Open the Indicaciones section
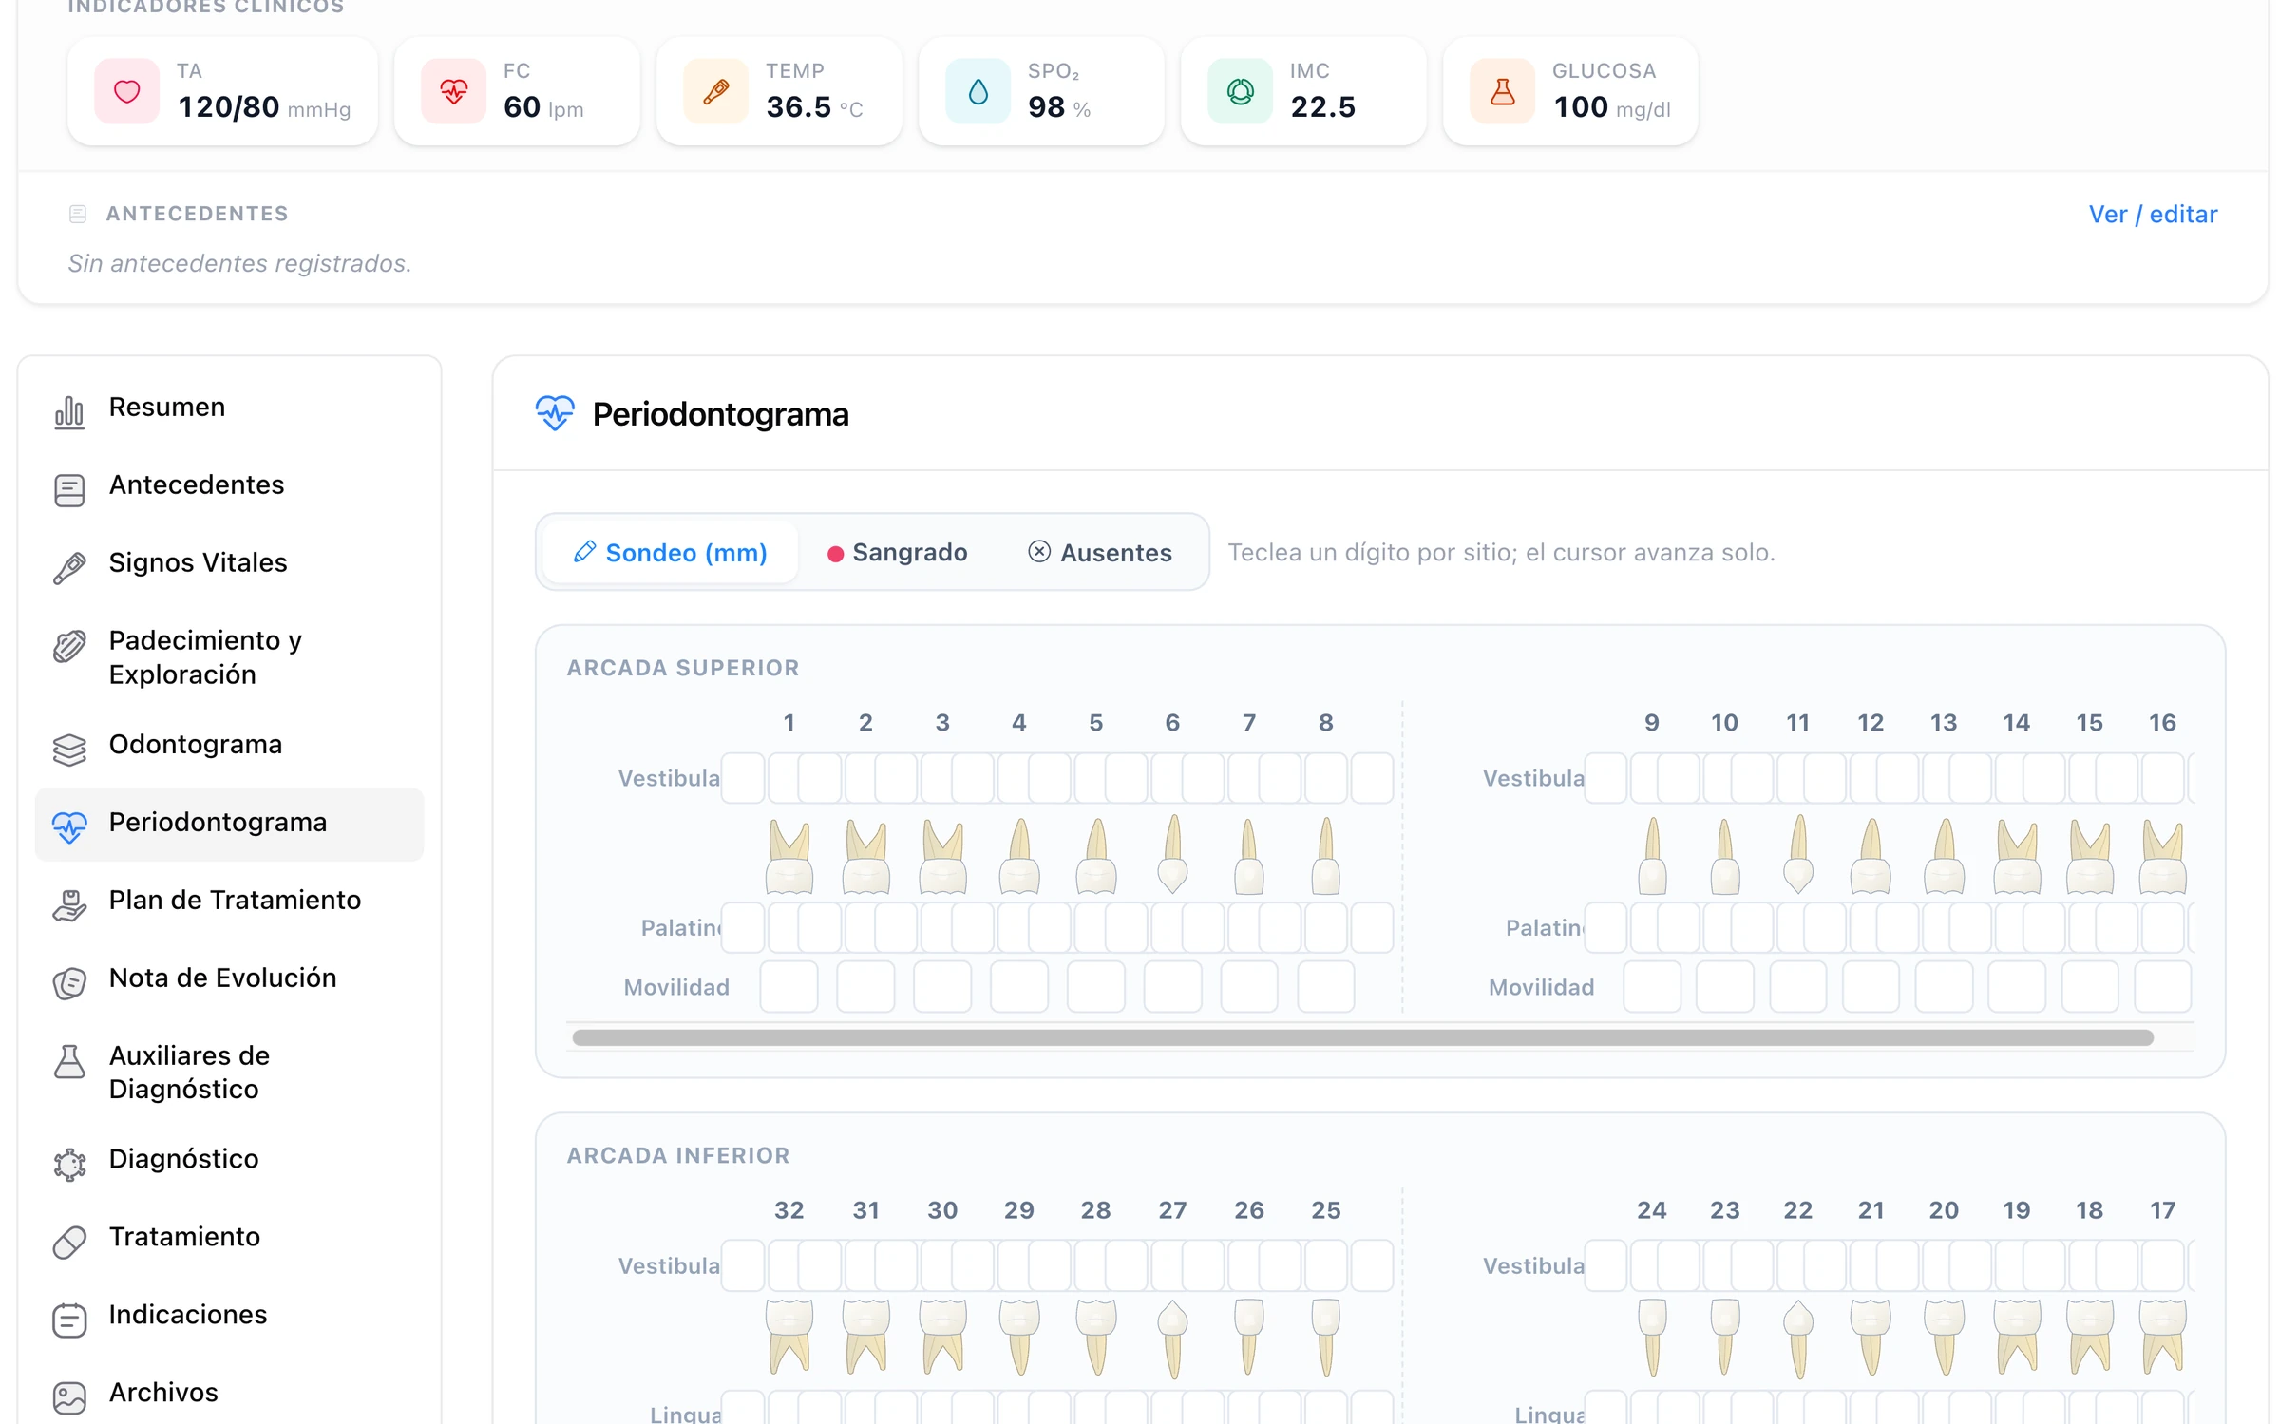The image size is (2280, 1424). click(x=229, y=1317)
